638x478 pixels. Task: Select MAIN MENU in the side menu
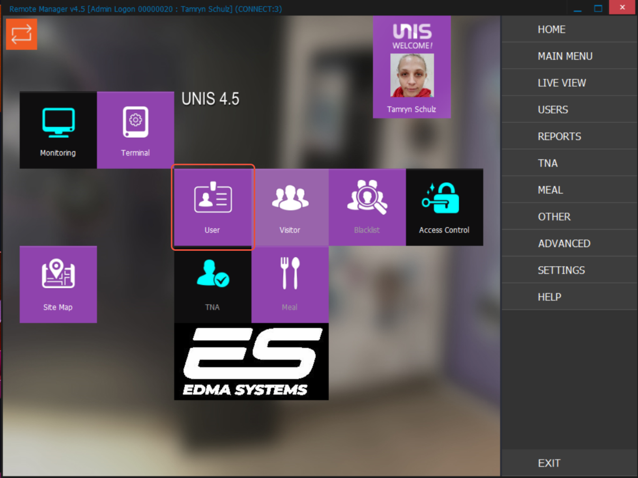(x=570, y=56)
